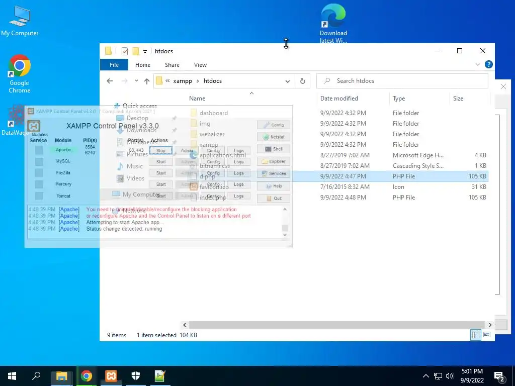Click the Search htdocs input field

pyautogui.click(x=402, y=81)
